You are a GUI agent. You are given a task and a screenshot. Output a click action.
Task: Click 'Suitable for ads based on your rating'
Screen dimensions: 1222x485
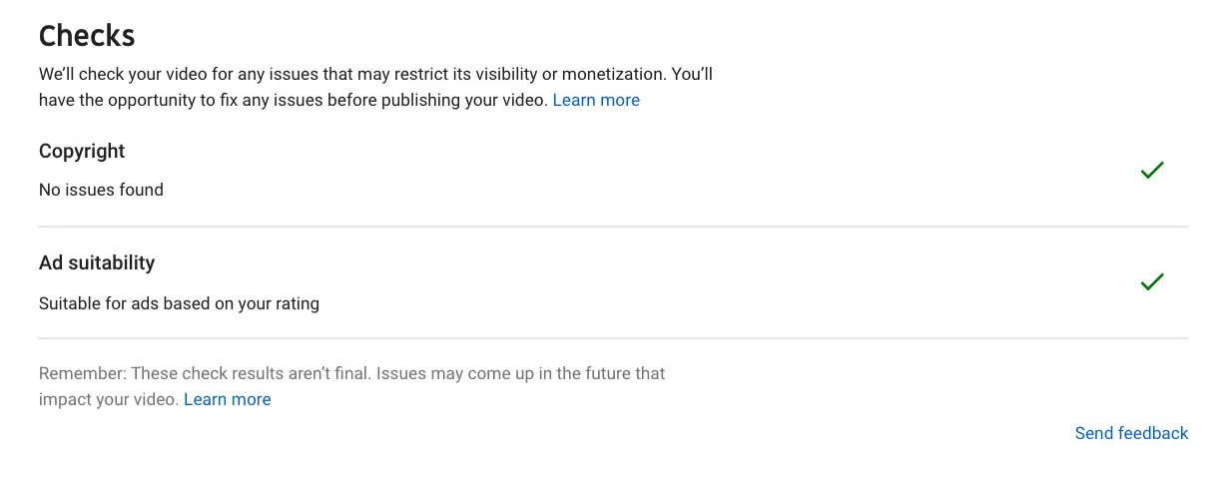coord(179,303)
